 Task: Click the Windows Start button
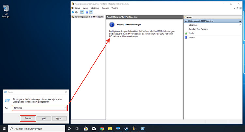tap(4, 129)
